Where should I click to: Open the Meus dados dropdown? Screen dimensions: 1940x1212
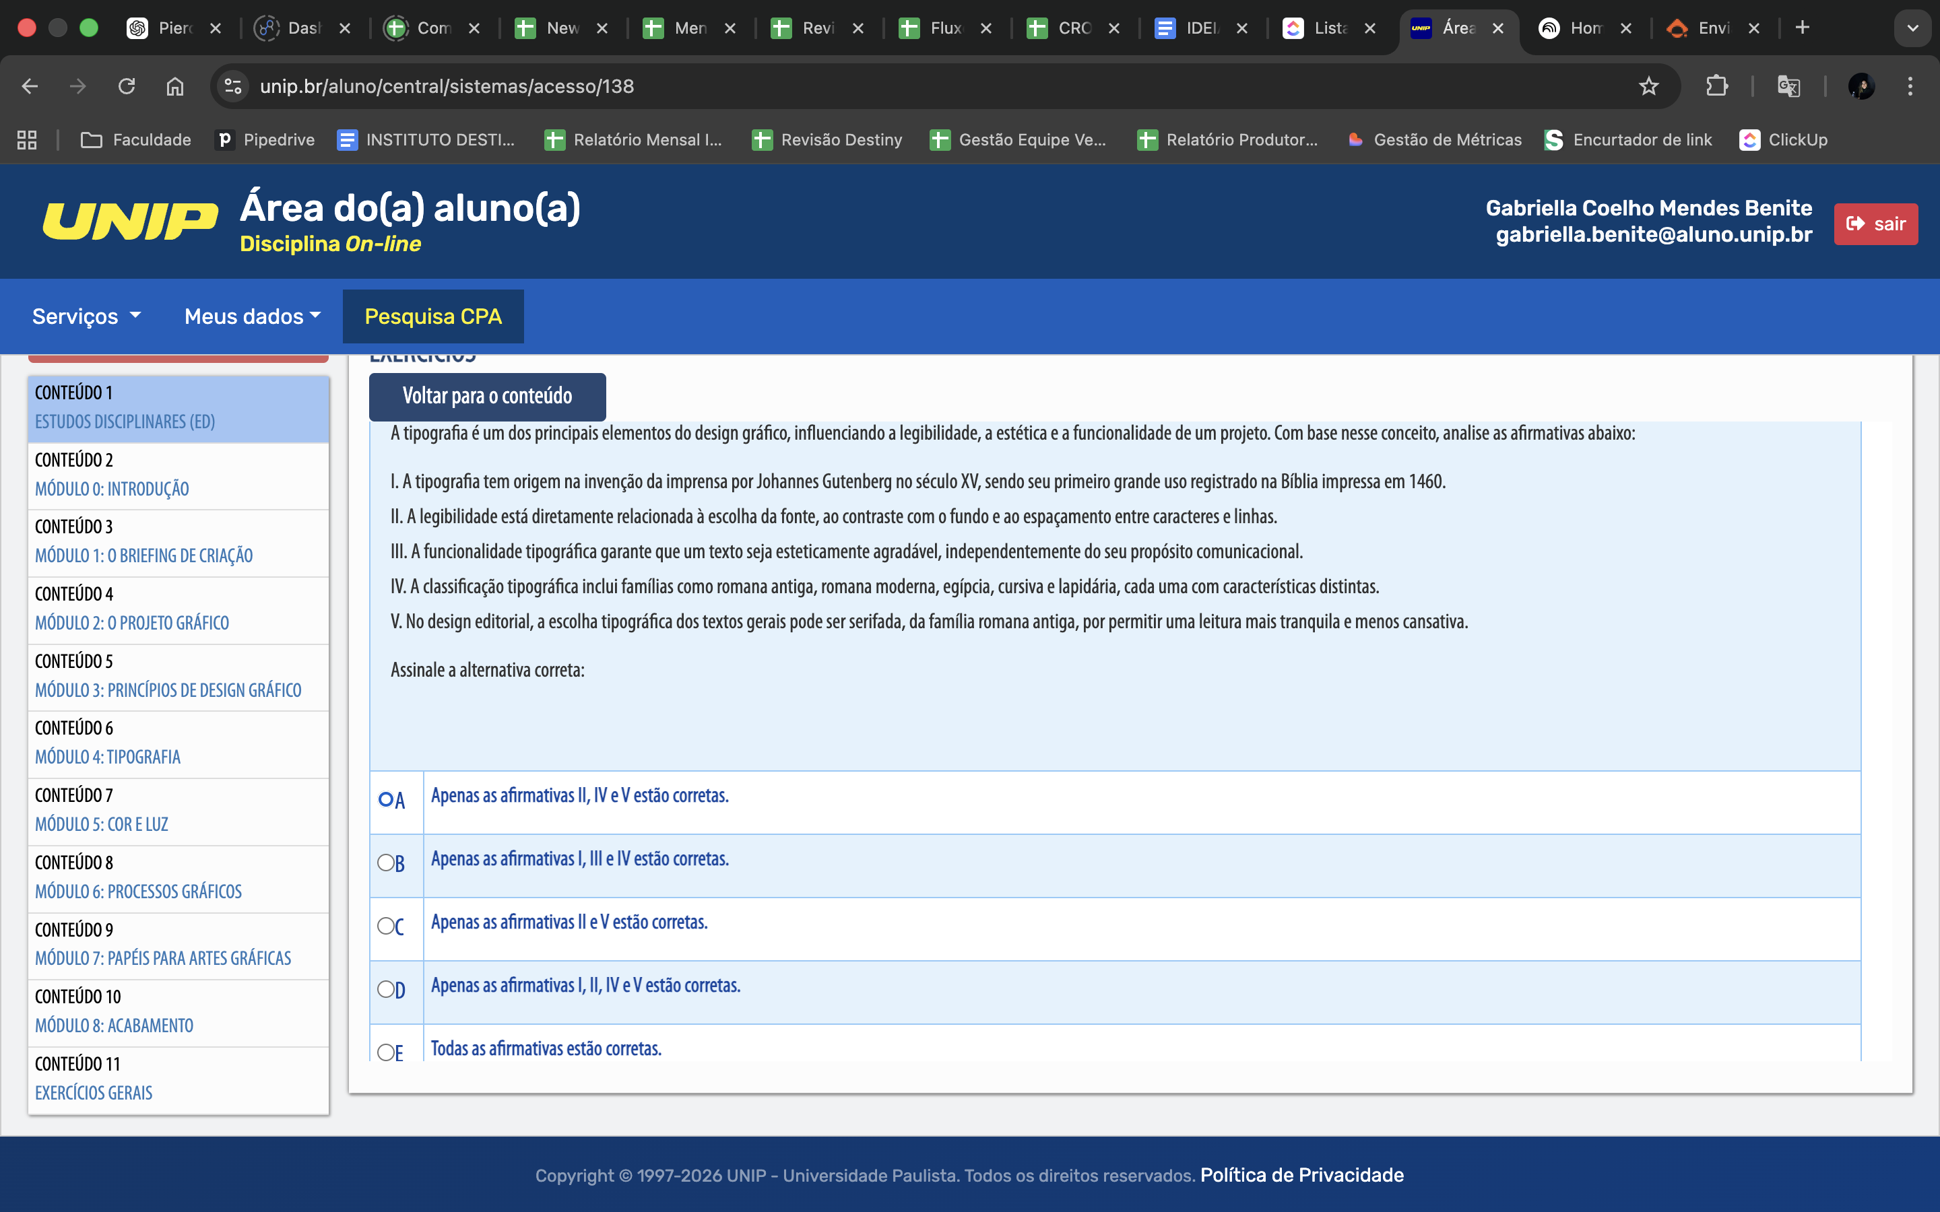click(252, 316)
